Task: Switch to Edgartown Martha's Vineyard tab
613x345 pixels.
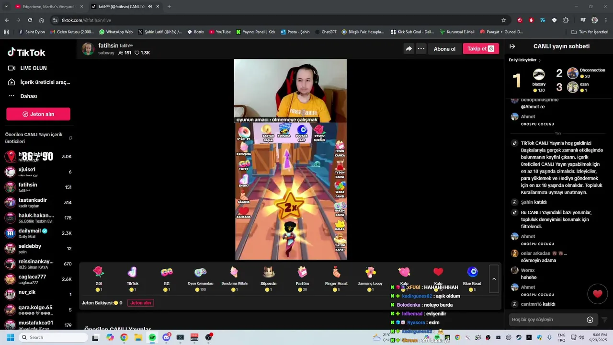Action: click(x=48, y=7)
